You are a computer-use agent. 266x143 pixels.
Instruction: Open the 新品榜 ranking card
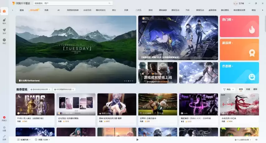[239, 50]
